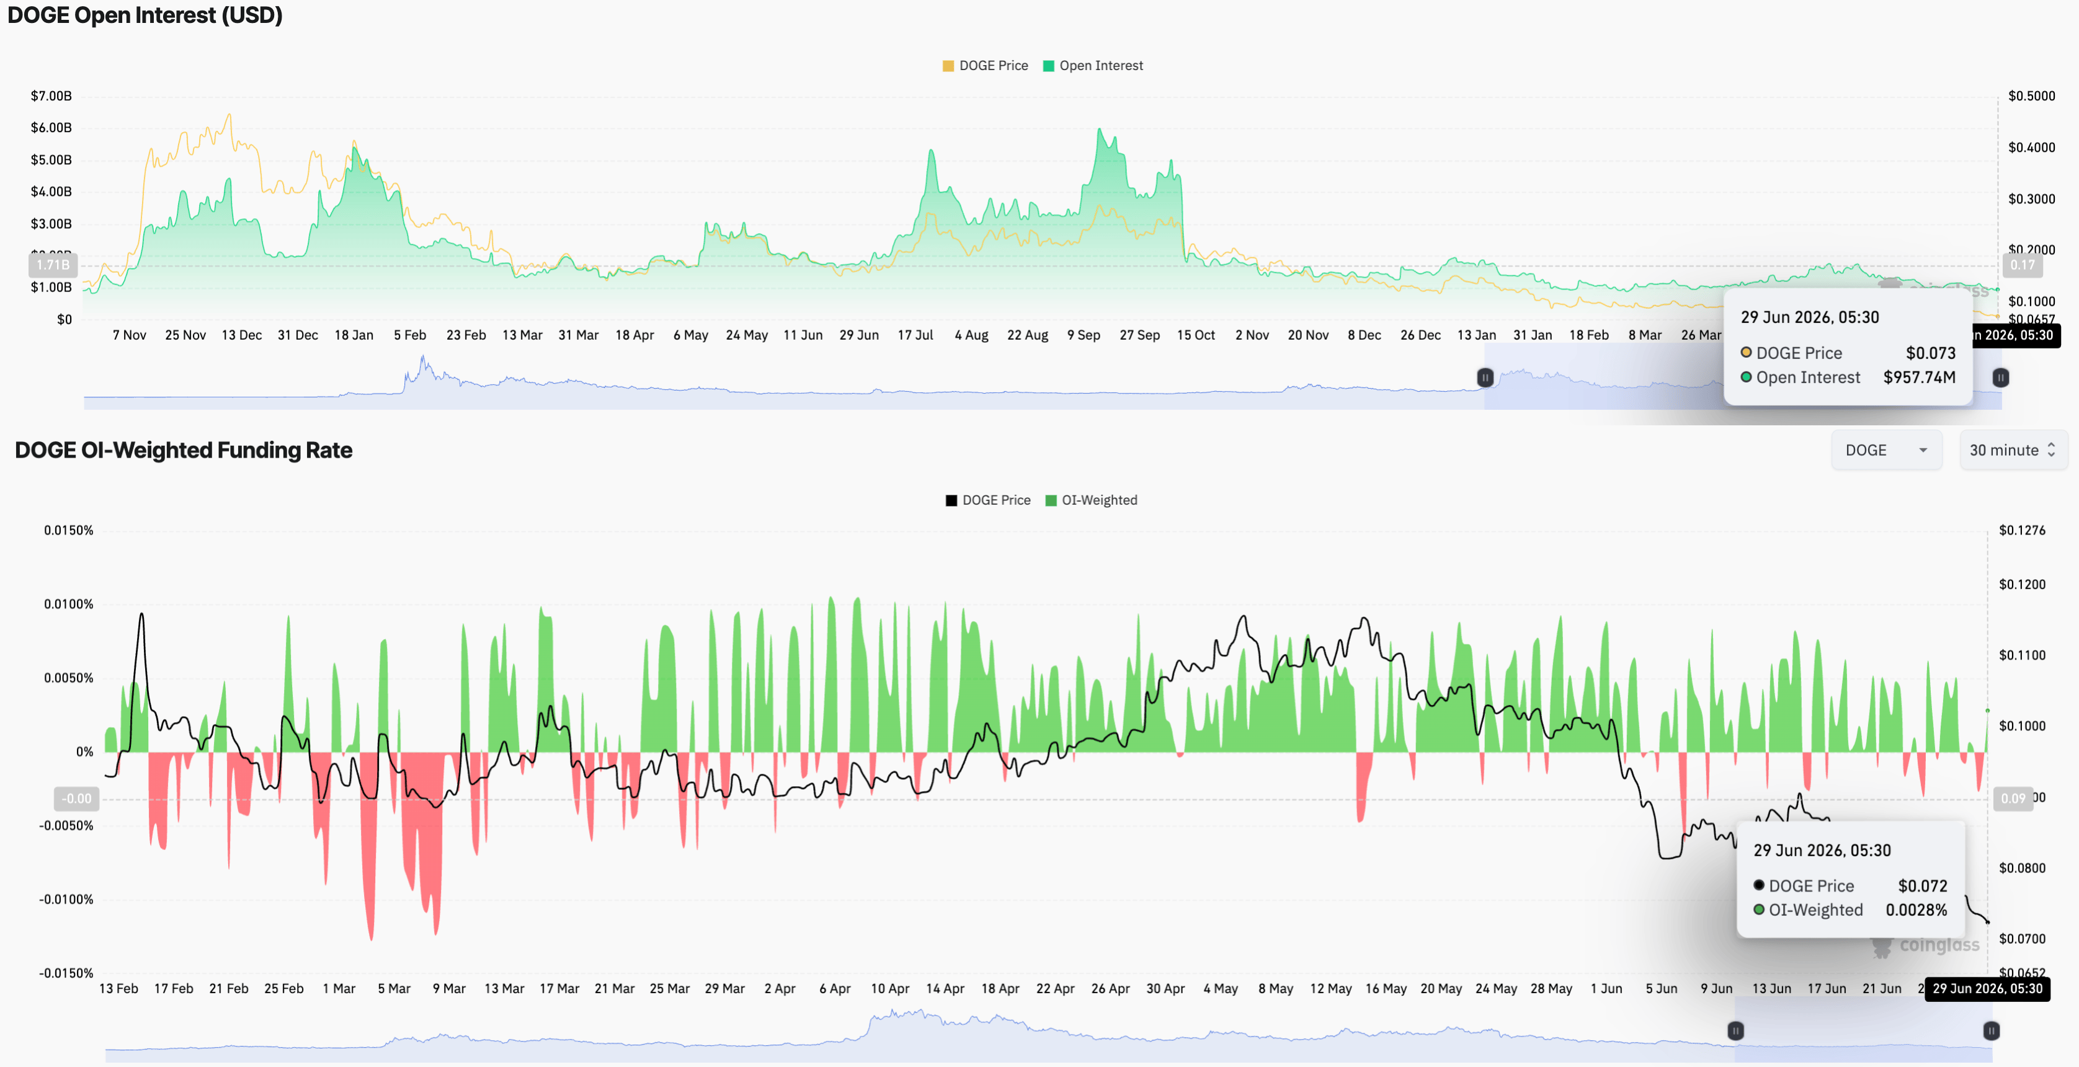Click the $7.00B axis label
The height and width of the screenshot is (1067, 2079).
click(x=51, y=96)
